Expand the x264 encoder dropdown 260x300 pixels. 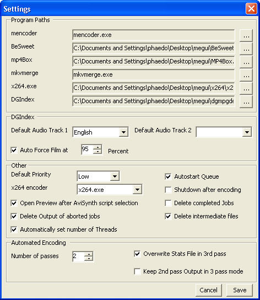click(137, 189)
